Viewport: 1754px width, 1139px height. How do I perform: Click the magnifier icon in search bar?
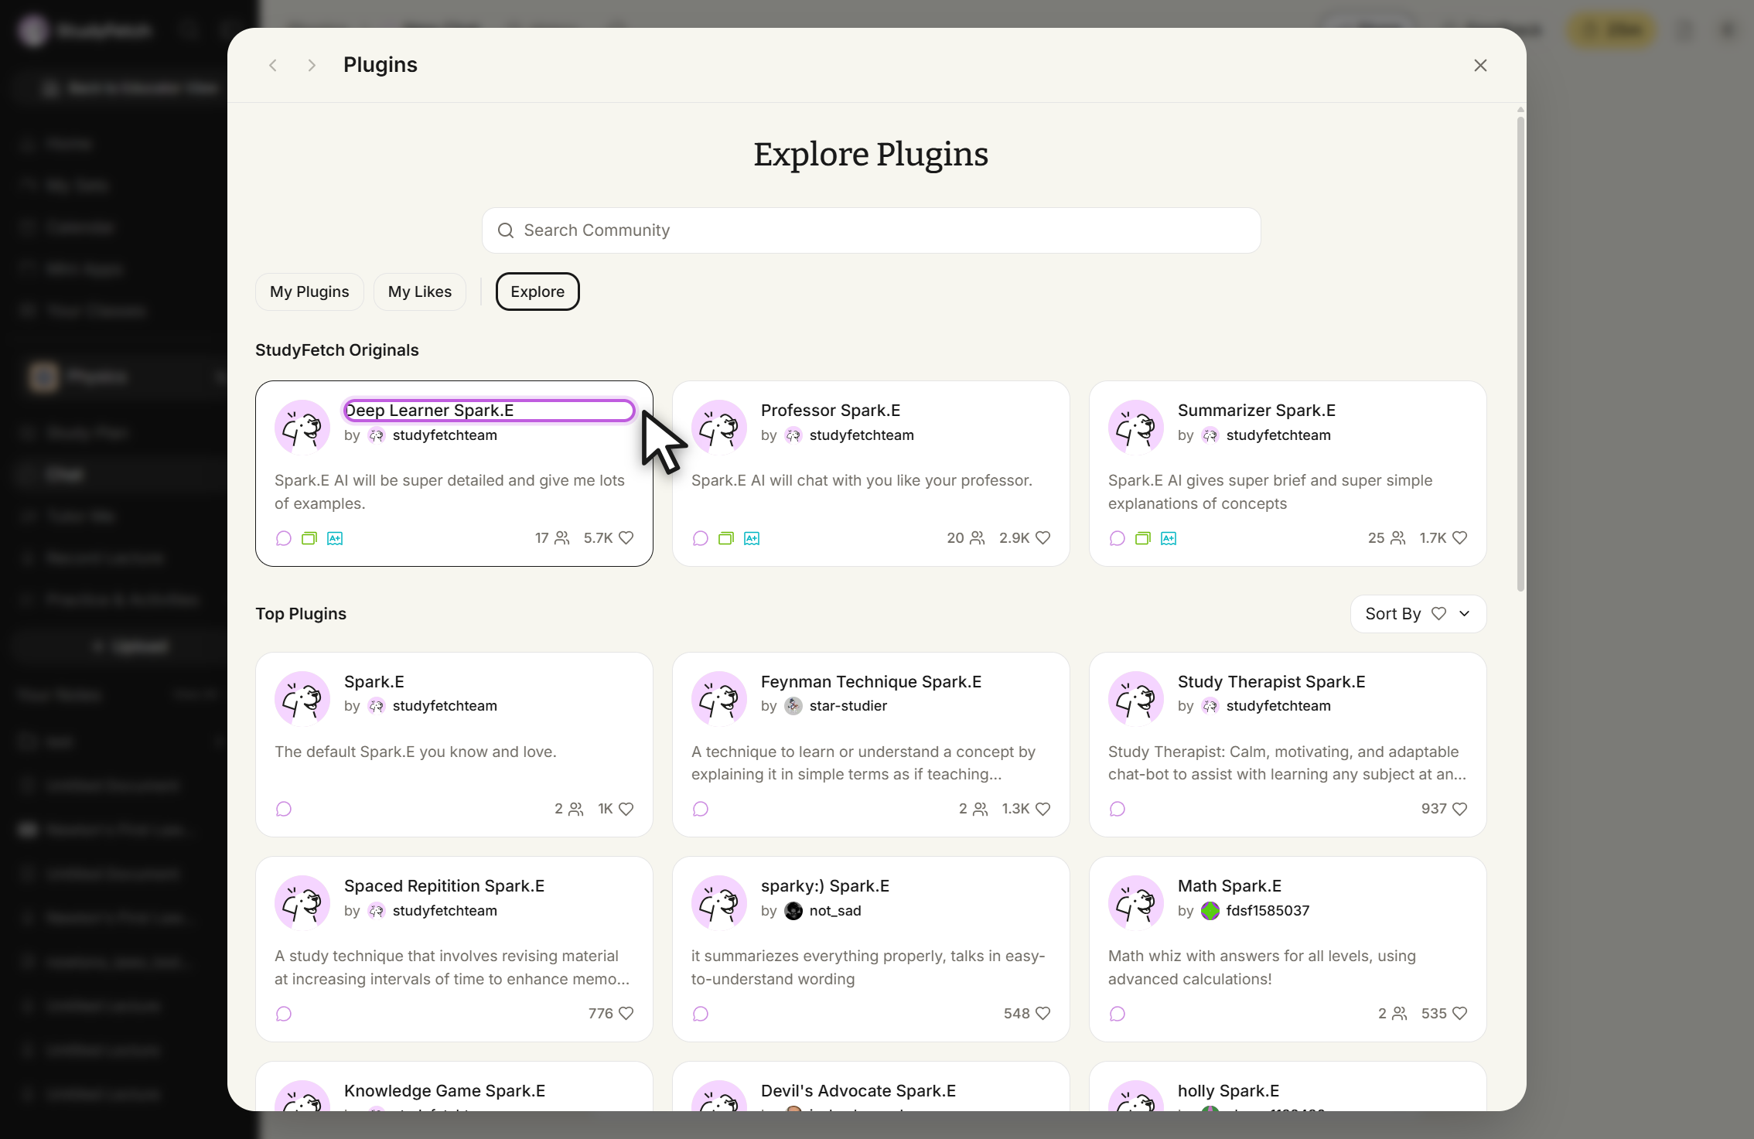tap(506, 230)
